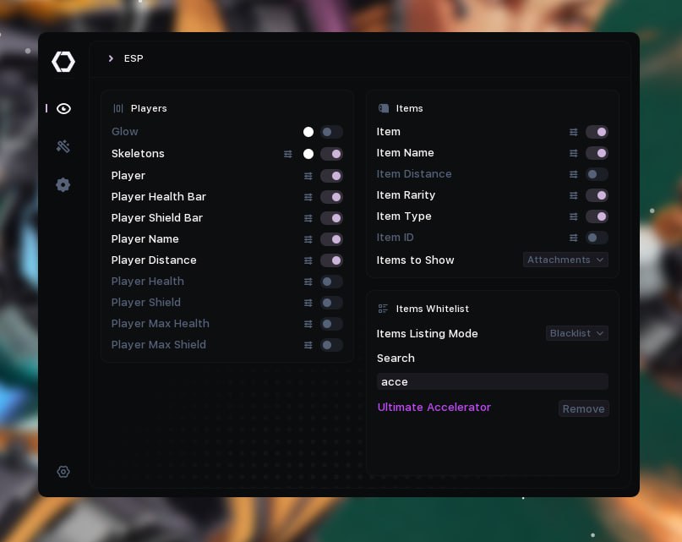Open Player Health Bar options sliders icon

click(x=308, y=197)
